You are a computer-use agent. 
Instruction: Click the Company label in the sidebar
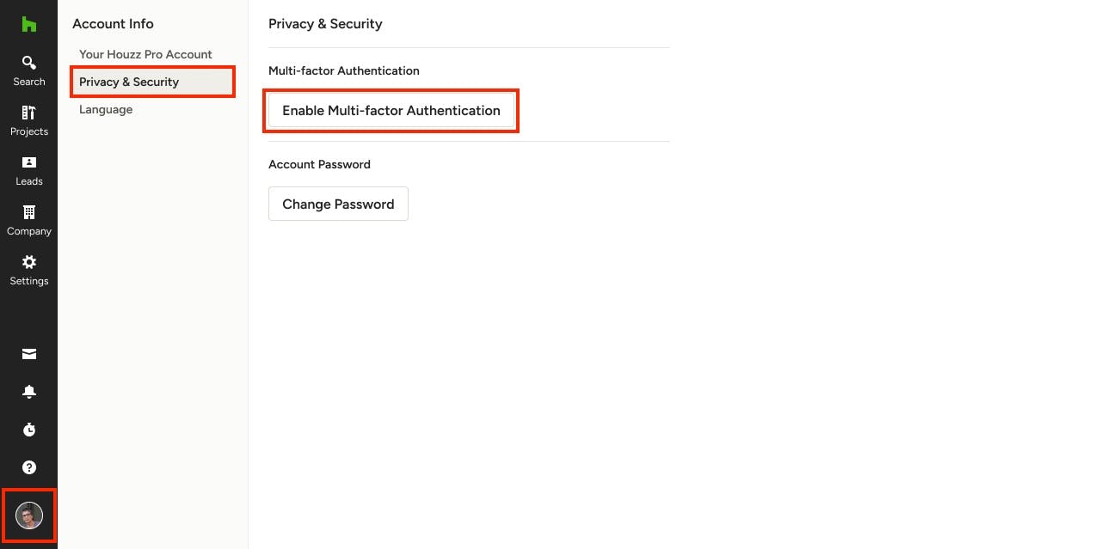(x=28, y=231)
